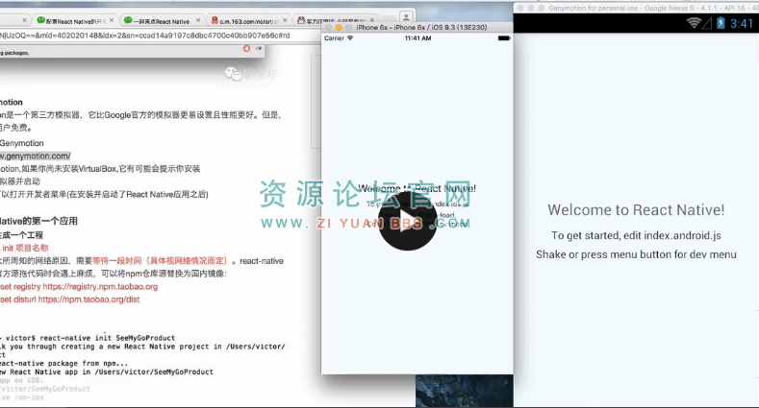Click the Chrome address bar URL
Screen dimensions: 759x408
coord(145,36)
